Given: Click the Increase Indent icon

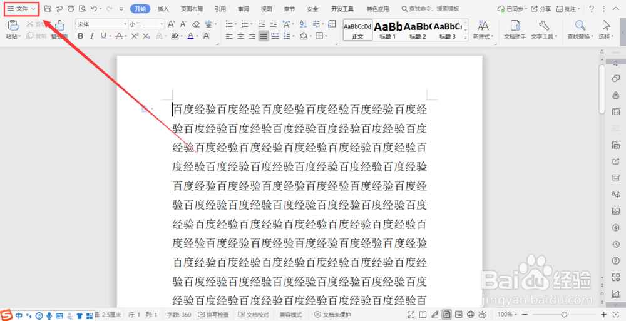Looking at the screenshot, I should coord(274,24).
